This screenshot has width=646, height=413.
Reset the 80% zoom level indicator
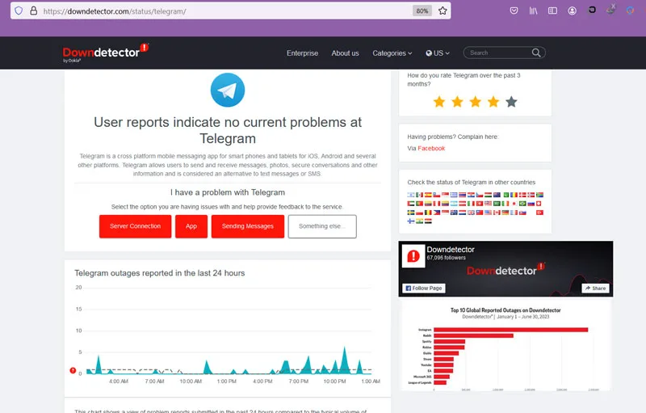click(422, 11)
